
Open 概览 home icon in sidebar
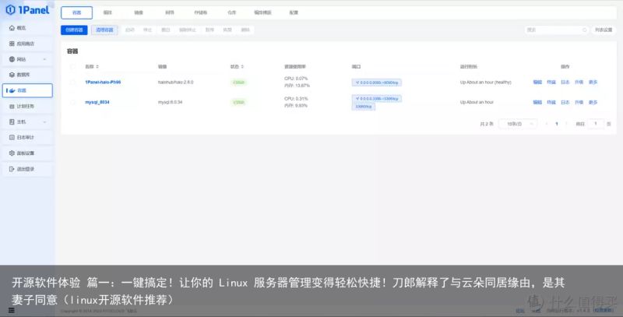[12, 28]
